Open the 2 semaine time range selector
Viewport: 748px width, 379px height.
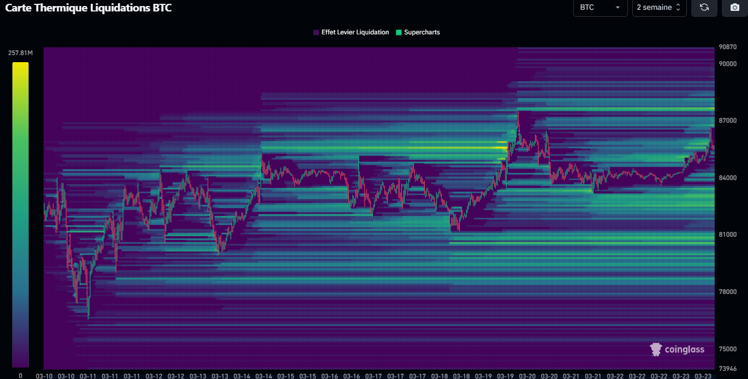click(x=658, y=8)
